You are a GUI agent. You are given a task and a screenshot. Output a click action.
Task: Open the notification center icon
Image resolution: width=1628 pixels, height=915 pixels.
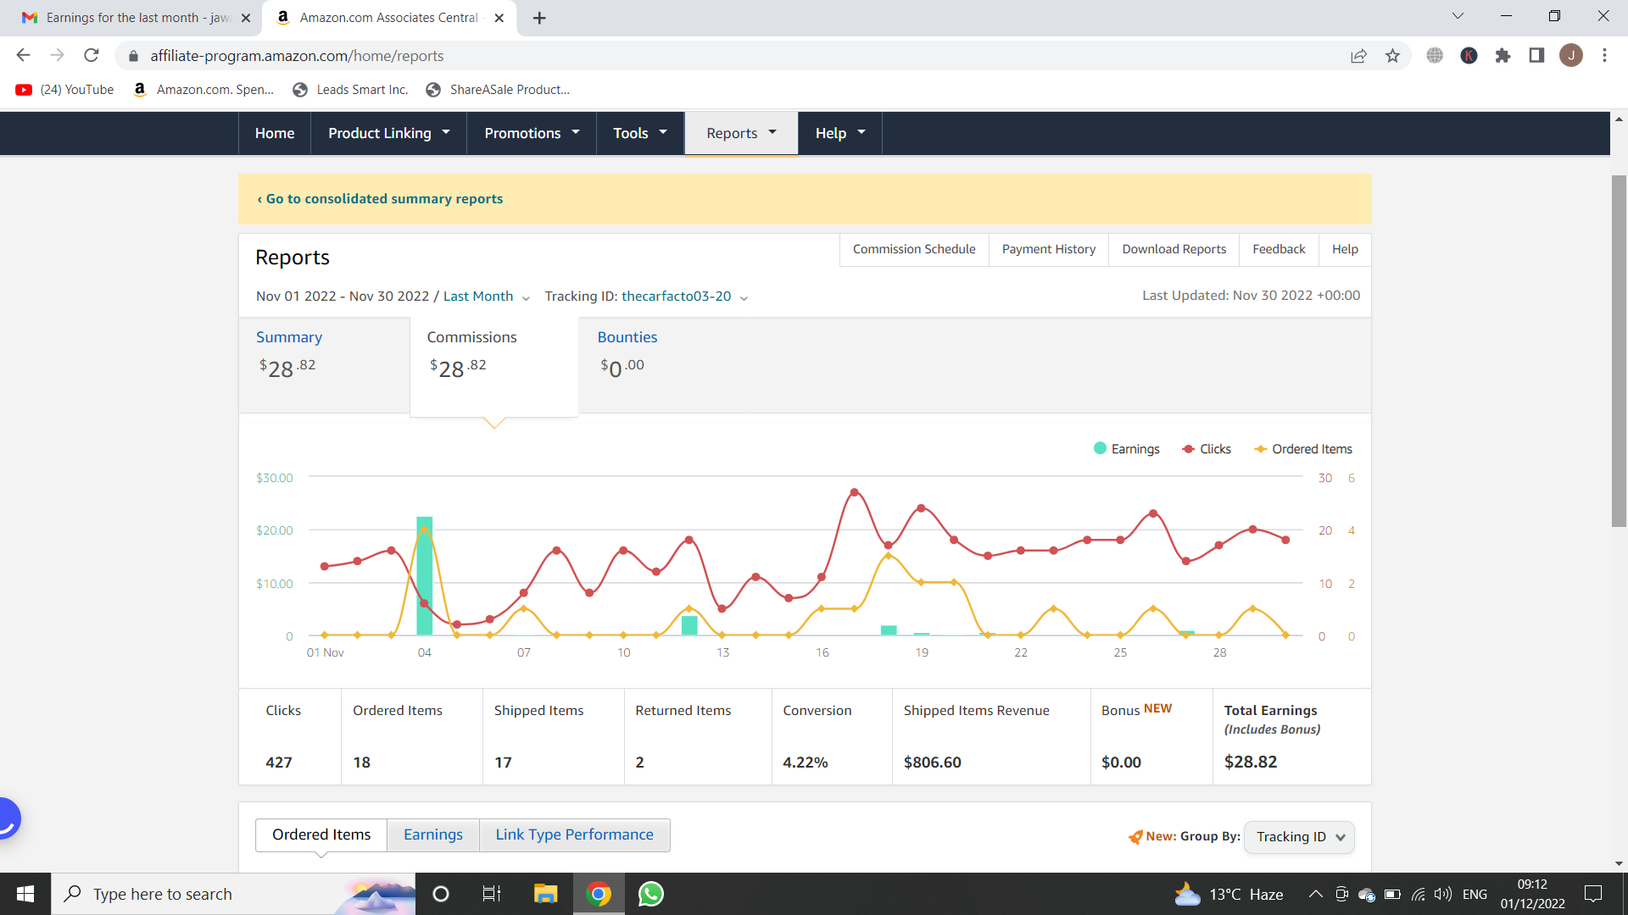(x=1593, y=894)
